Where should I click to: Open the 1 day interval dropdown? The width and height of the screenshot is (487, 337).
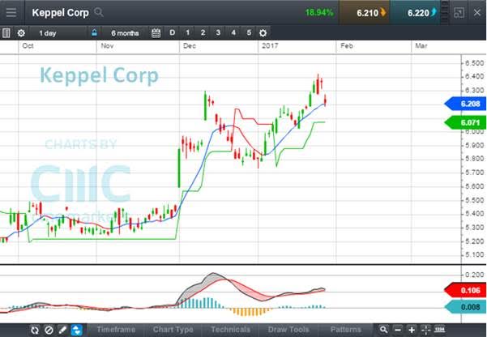58,33
